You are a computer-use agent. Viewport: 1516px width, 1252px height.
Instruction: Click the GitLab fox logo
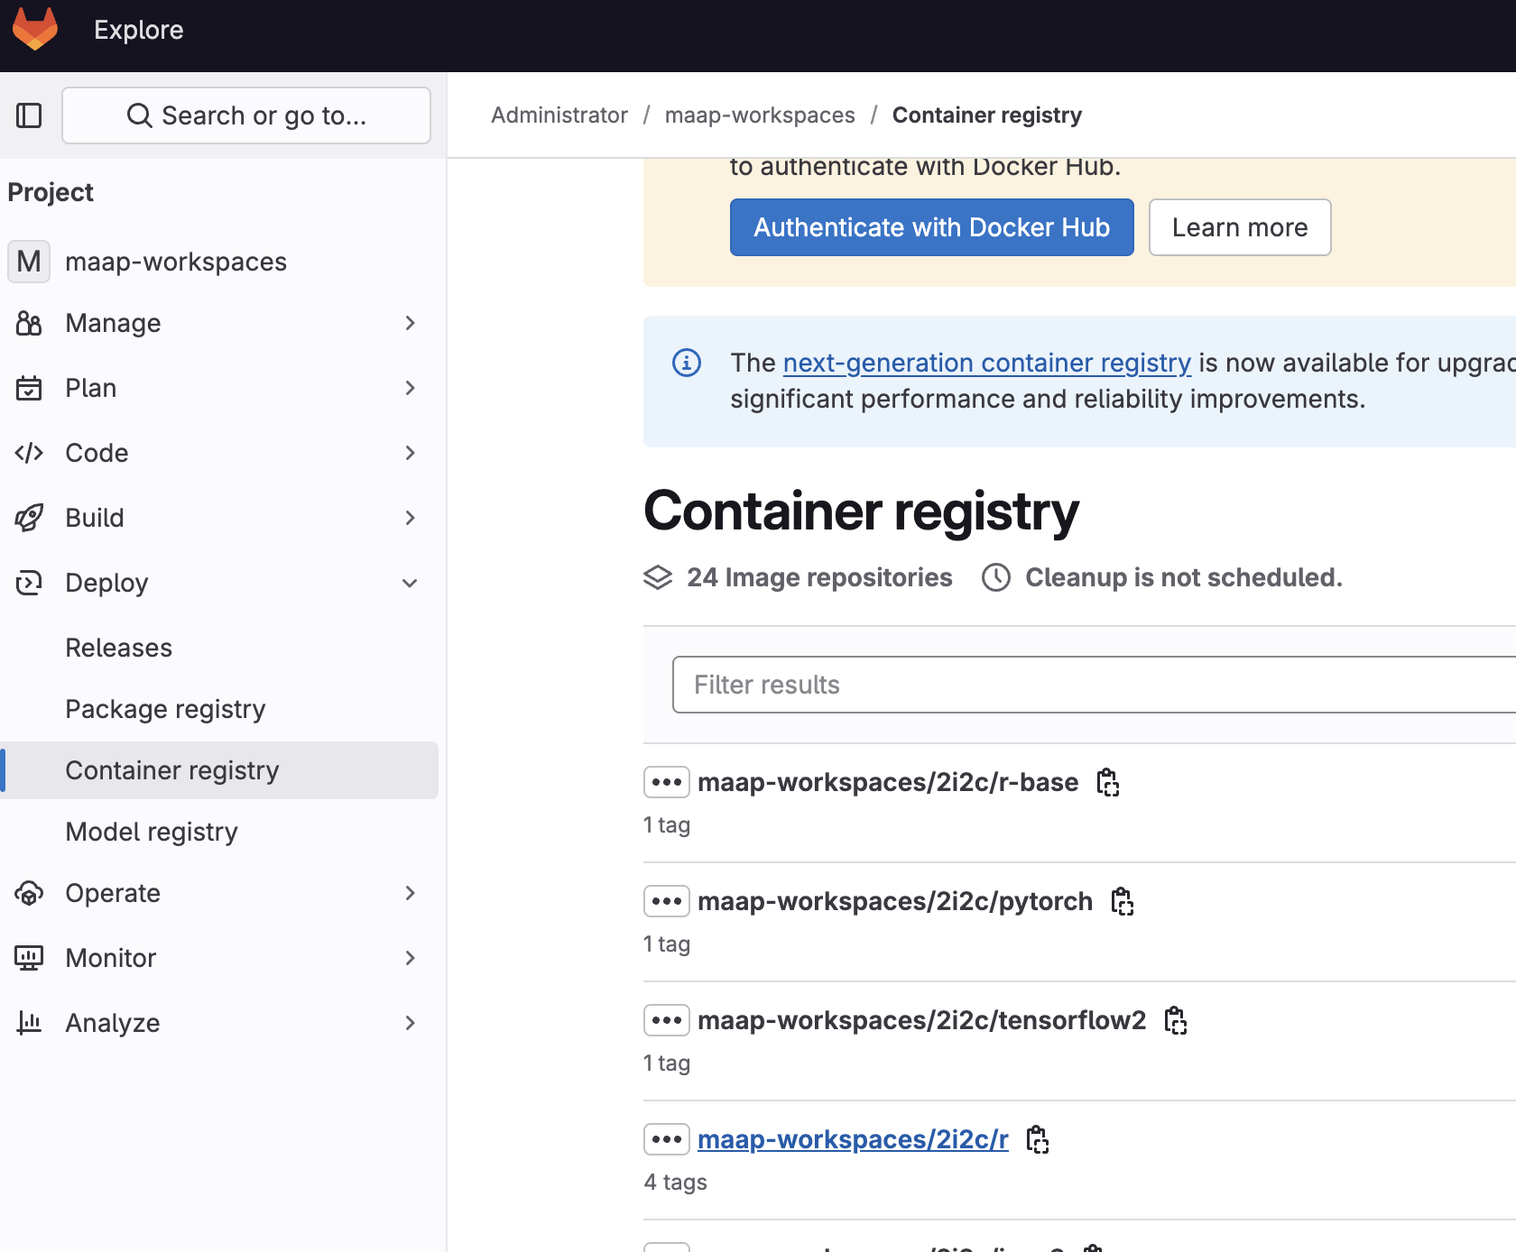(x=35, y=29)
